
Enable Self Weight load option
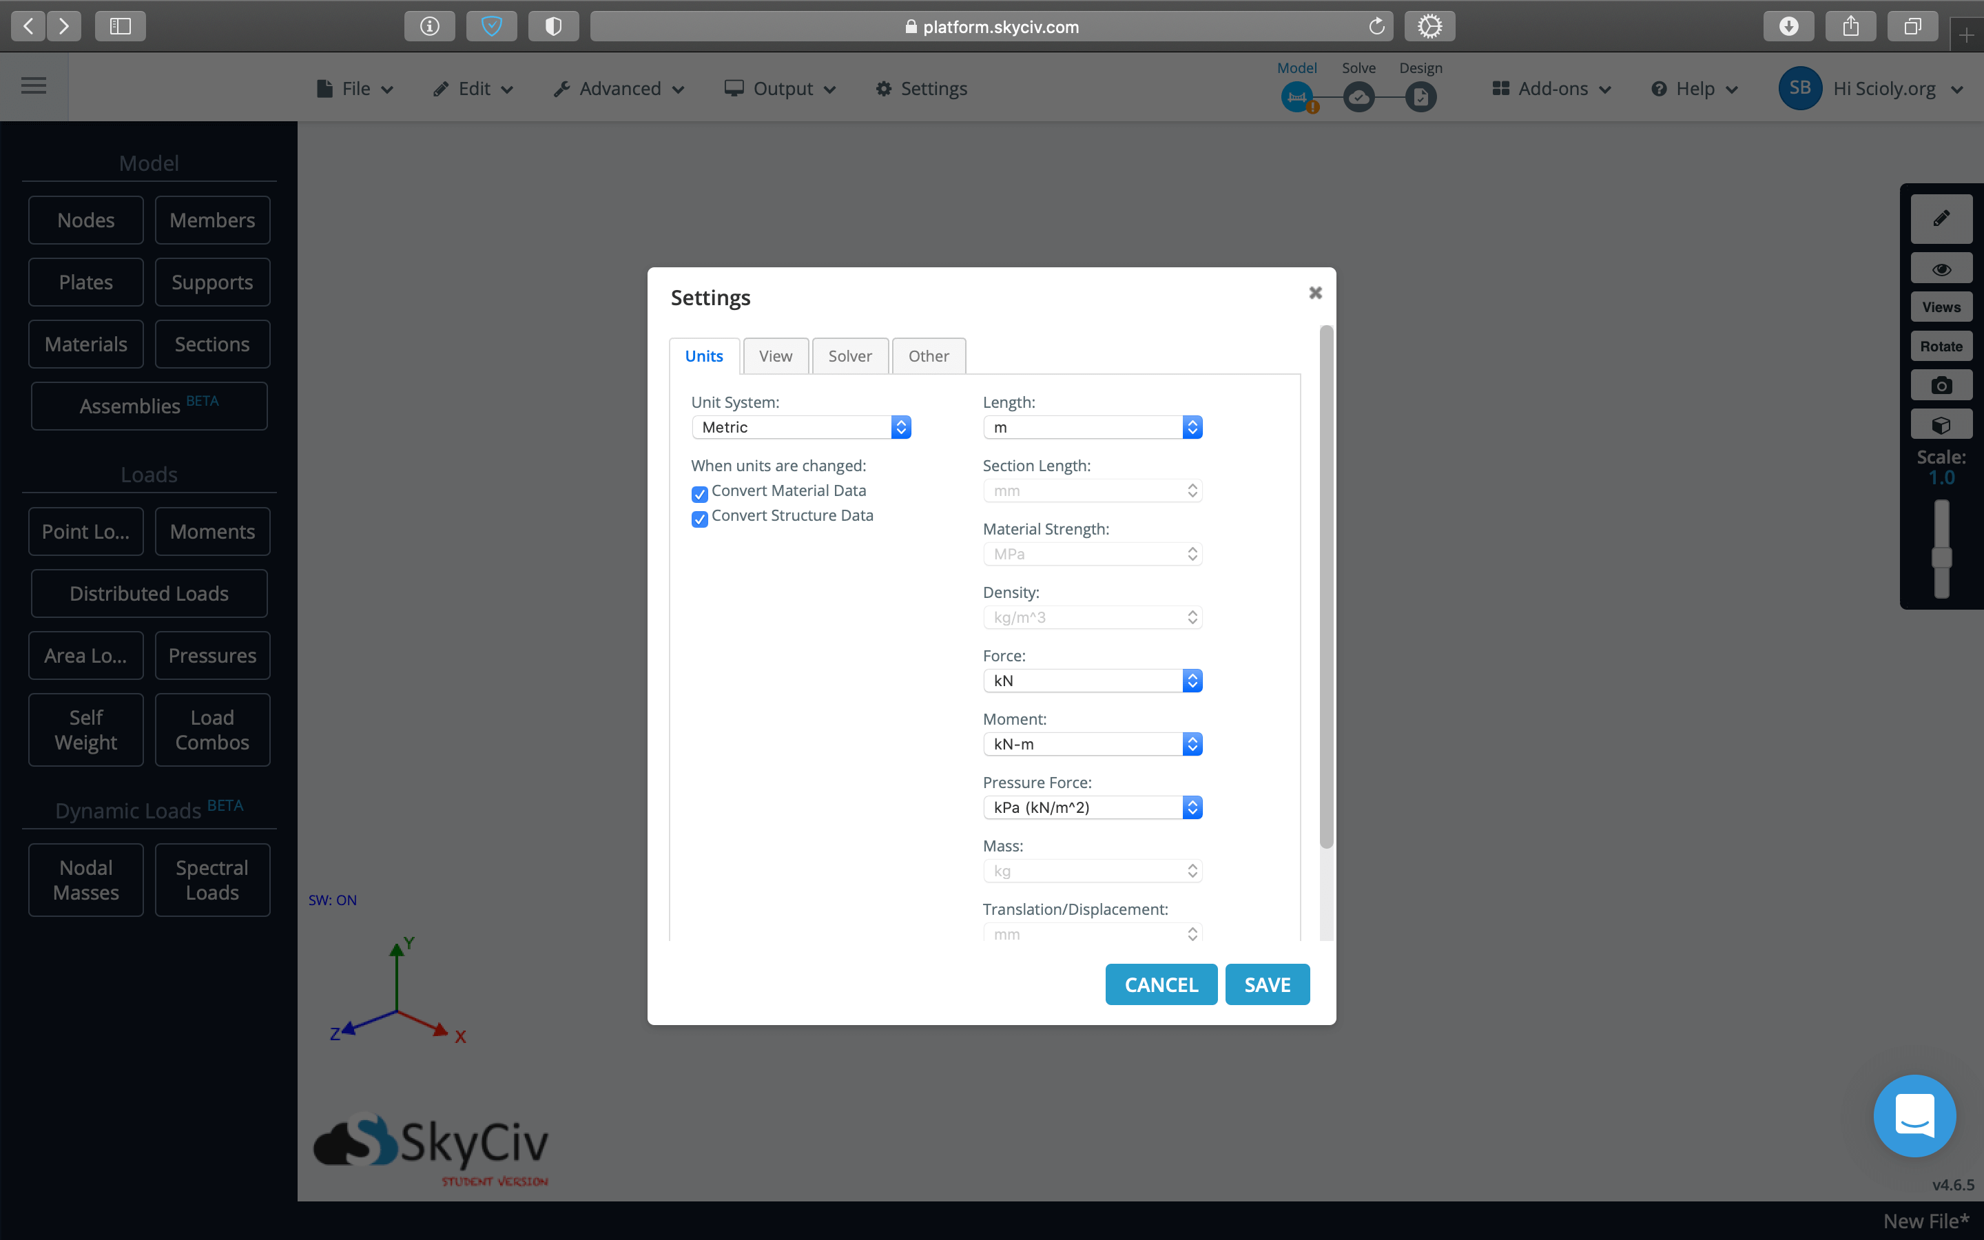click(84, 730)
